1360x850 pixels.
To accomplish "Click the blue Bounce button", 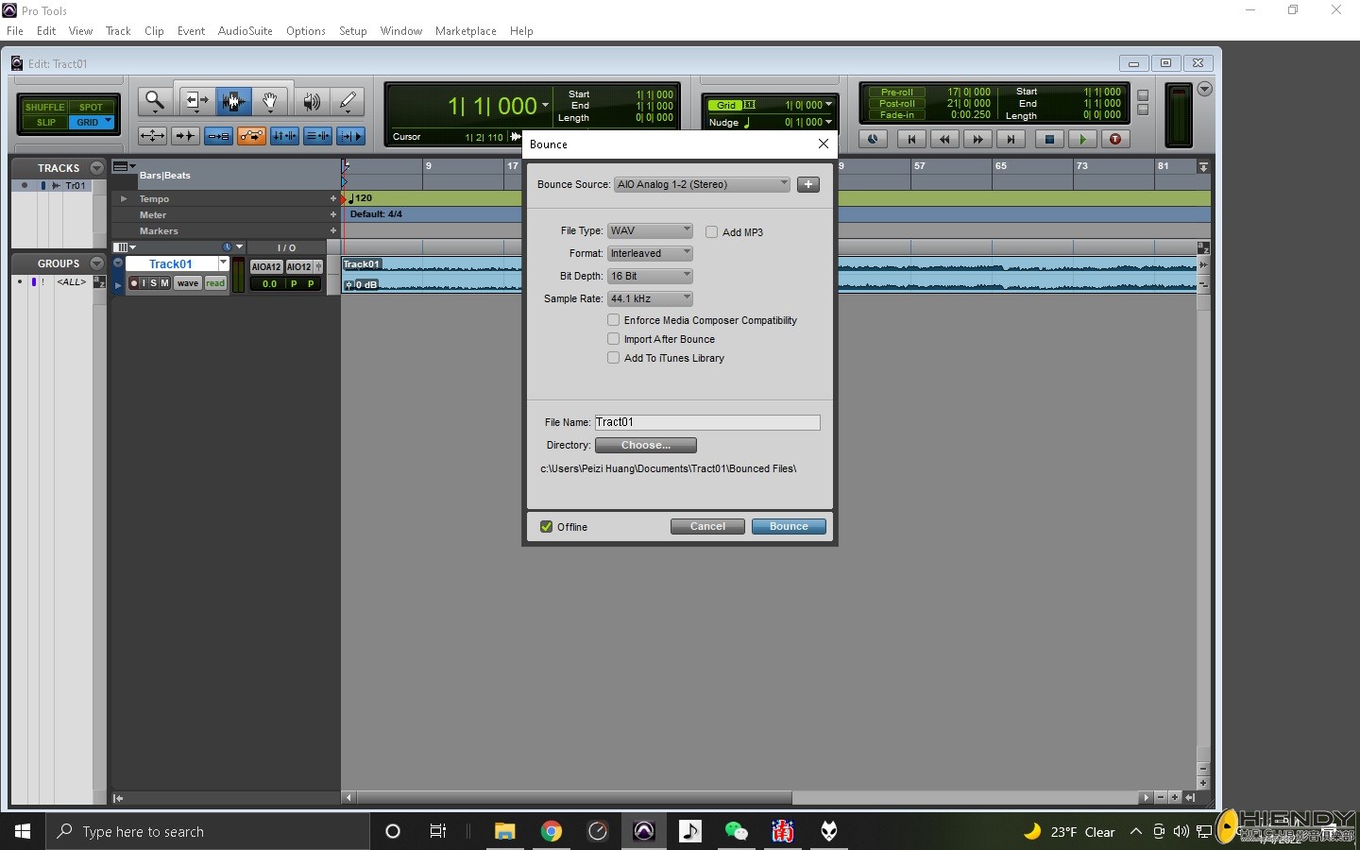I will [x=789, y=526].
